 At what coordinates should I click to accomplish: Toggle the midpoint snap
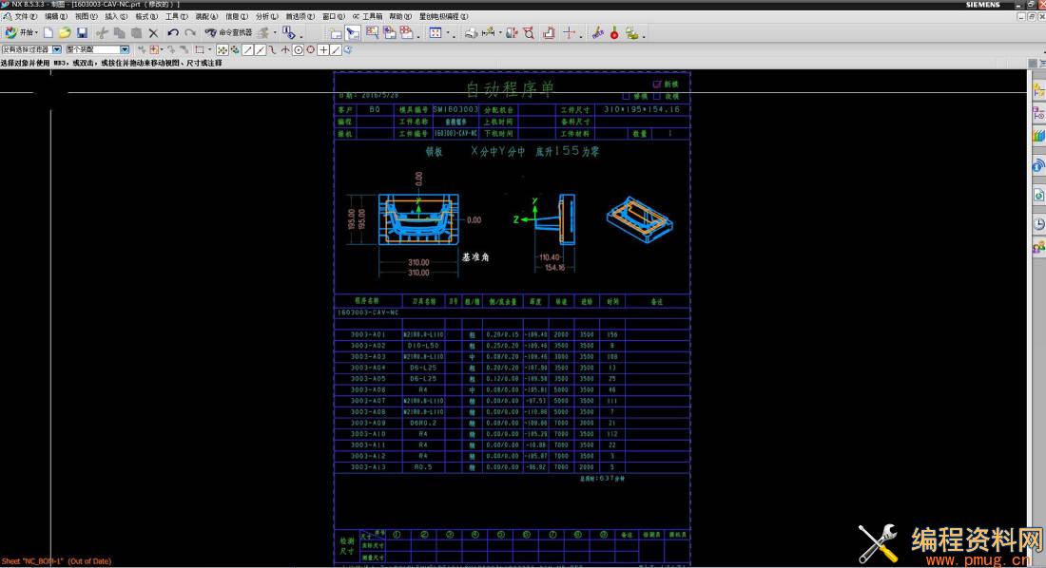[261, 50]
